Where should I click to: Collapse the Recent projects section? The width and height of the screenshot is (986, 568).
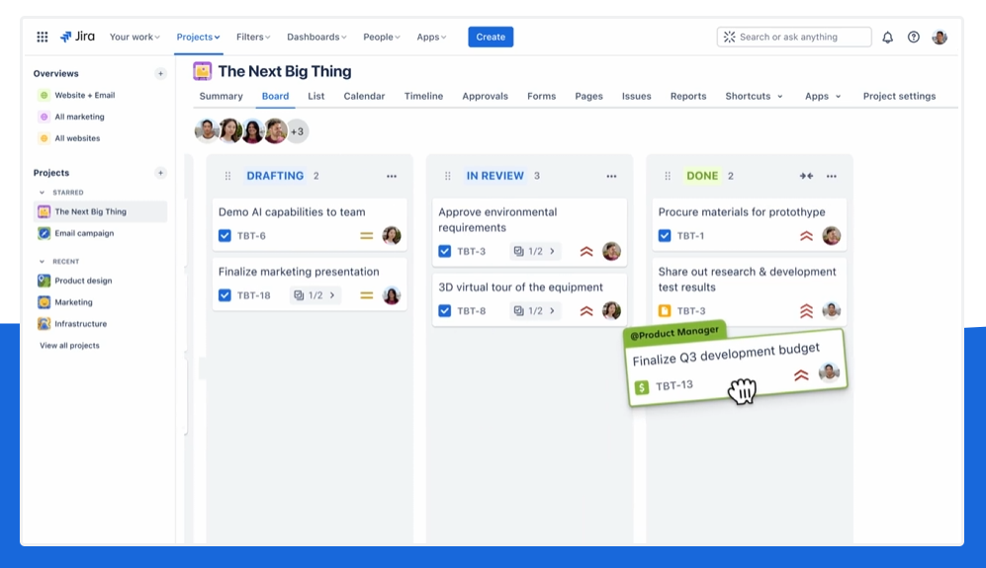43,262
